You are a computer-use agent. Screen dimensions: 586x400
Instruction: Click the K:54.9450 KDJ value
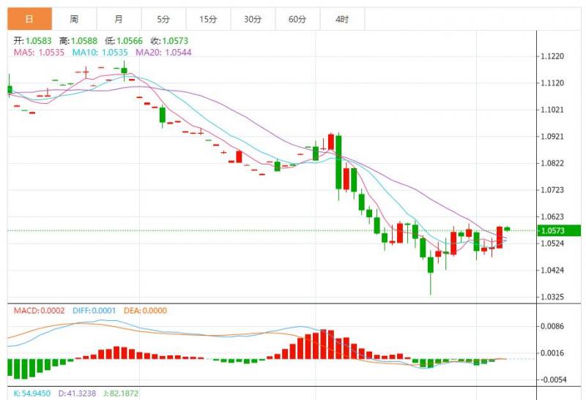31,393
